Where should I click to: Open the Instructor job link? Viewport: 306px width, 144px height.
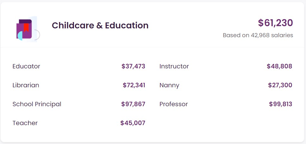click(174, 66)
